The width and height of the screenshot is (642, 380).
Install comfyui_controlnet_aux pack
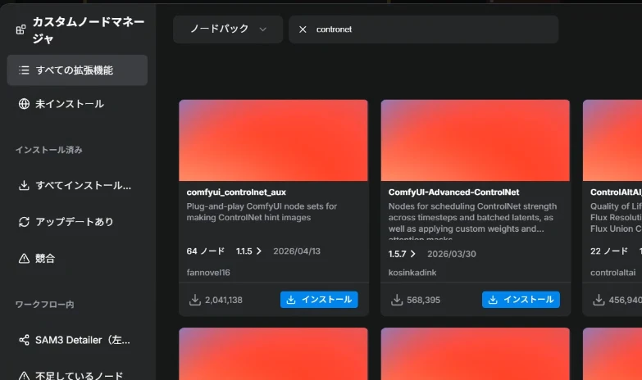(x=319, y=300)
